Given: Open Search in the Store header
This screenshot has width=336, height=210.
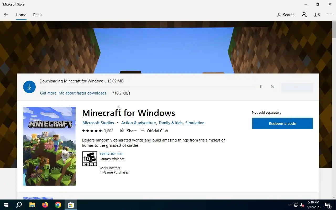Looking at the screenshot, I should tap(286, 15).
